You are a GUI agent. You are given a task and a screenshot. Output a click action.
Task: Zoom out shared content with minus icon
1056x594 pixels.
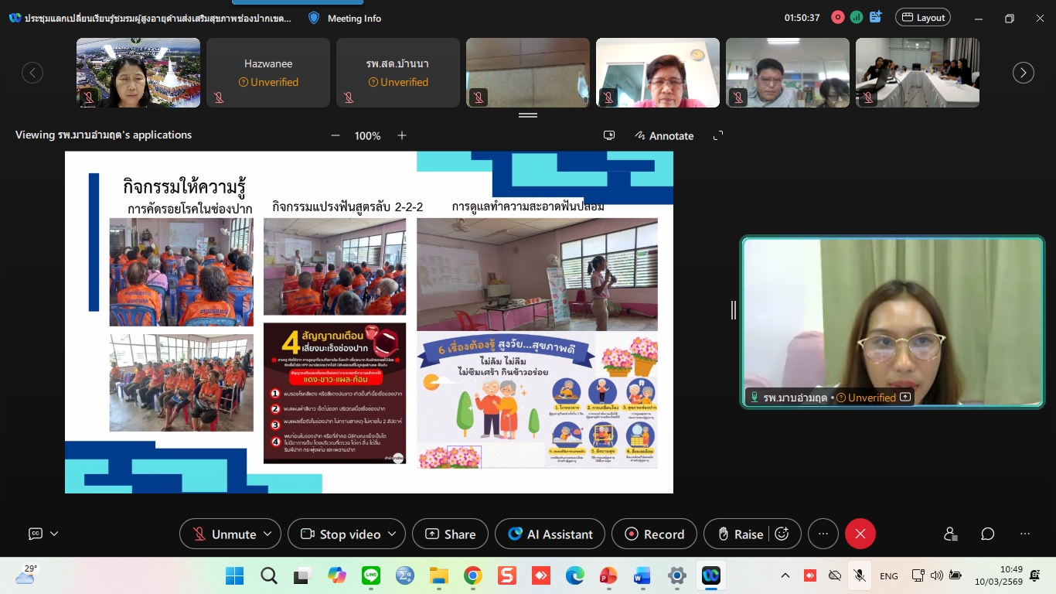point(336,135)
